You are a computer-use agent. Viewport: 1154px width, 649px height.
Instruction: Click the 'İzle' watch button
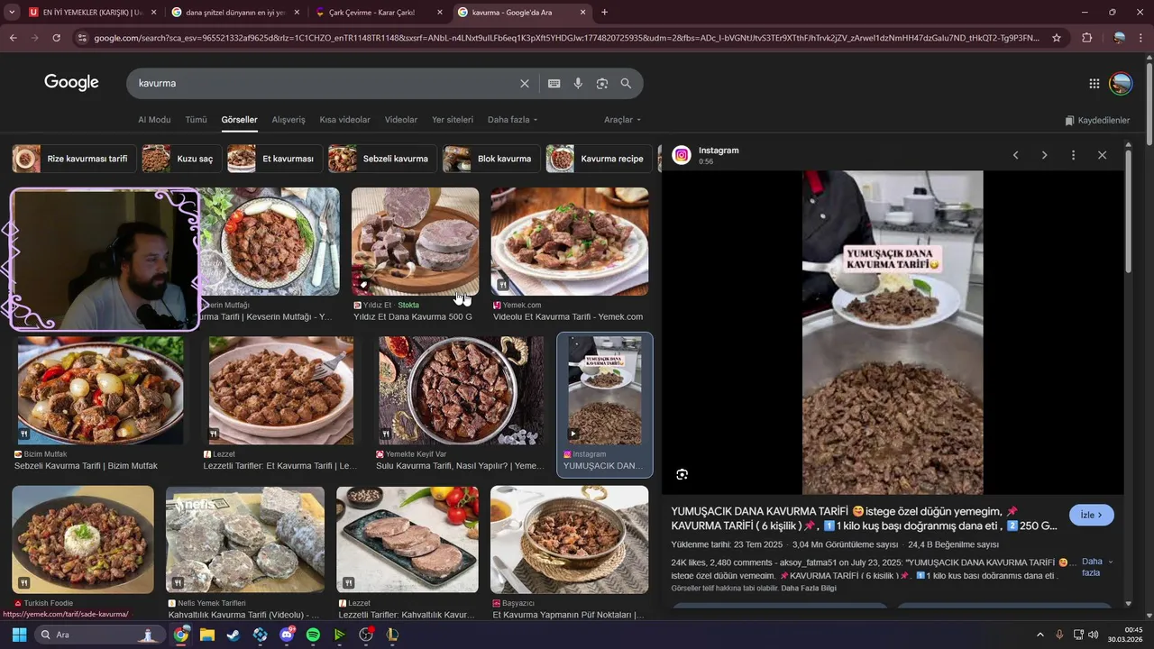click(x=1092, y=515)
